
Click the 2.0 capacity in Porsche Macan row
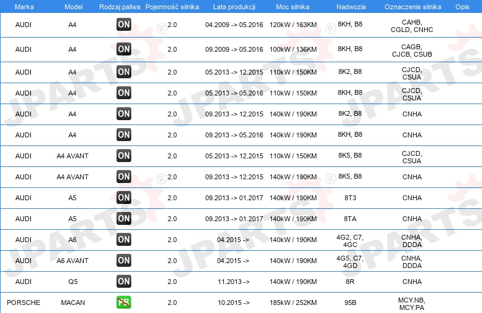172,303
